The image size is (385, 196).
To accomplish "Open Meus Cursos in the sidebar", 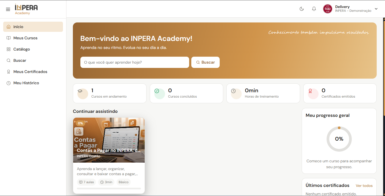I will tap(33, 38).
